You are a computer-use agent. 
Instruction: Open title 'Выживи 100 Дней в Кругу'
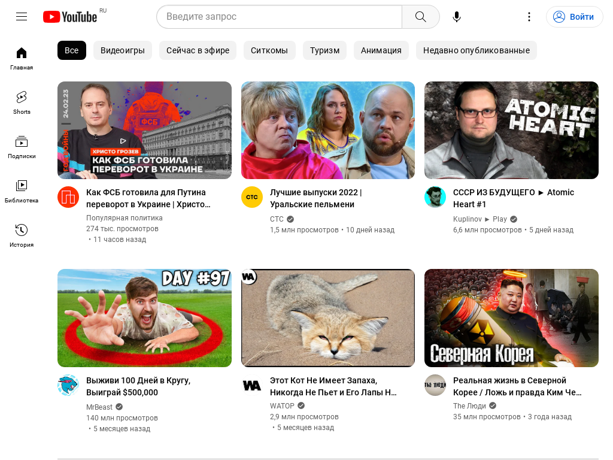point(138,386)
